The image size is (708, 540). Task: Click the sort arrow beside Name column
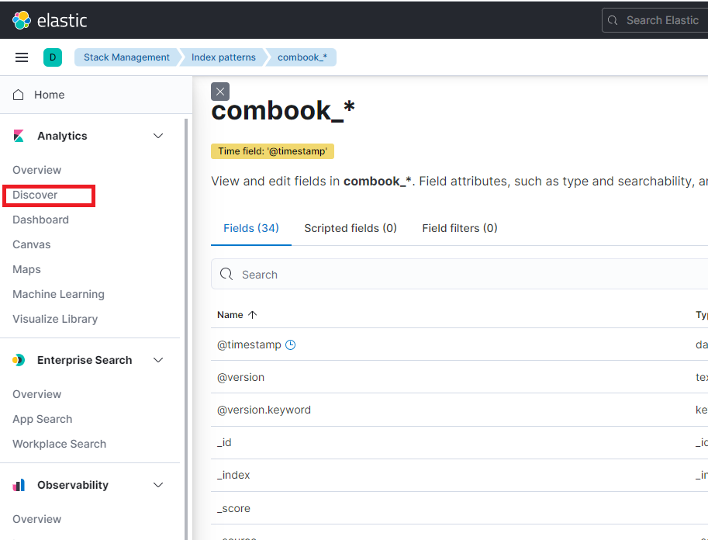click(252, 315)
